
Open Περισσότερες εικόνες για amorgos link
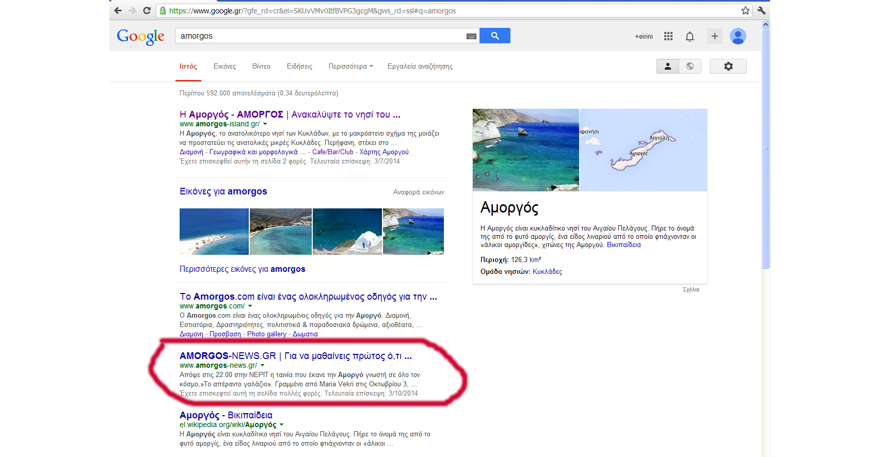pyautogui.click(x=243, y=269)
